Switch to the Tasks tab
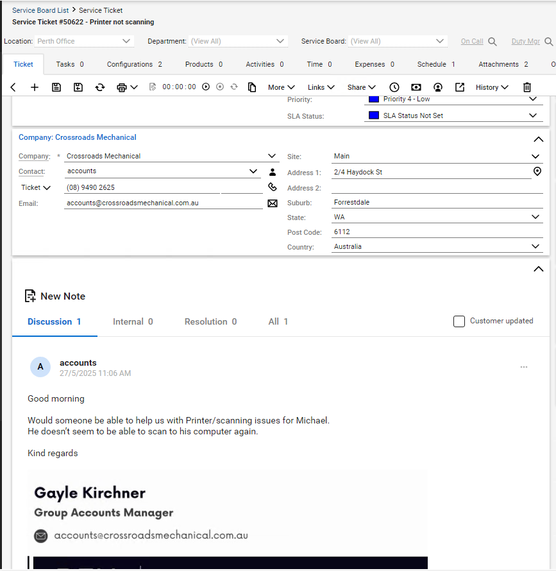 click(69, 64)
